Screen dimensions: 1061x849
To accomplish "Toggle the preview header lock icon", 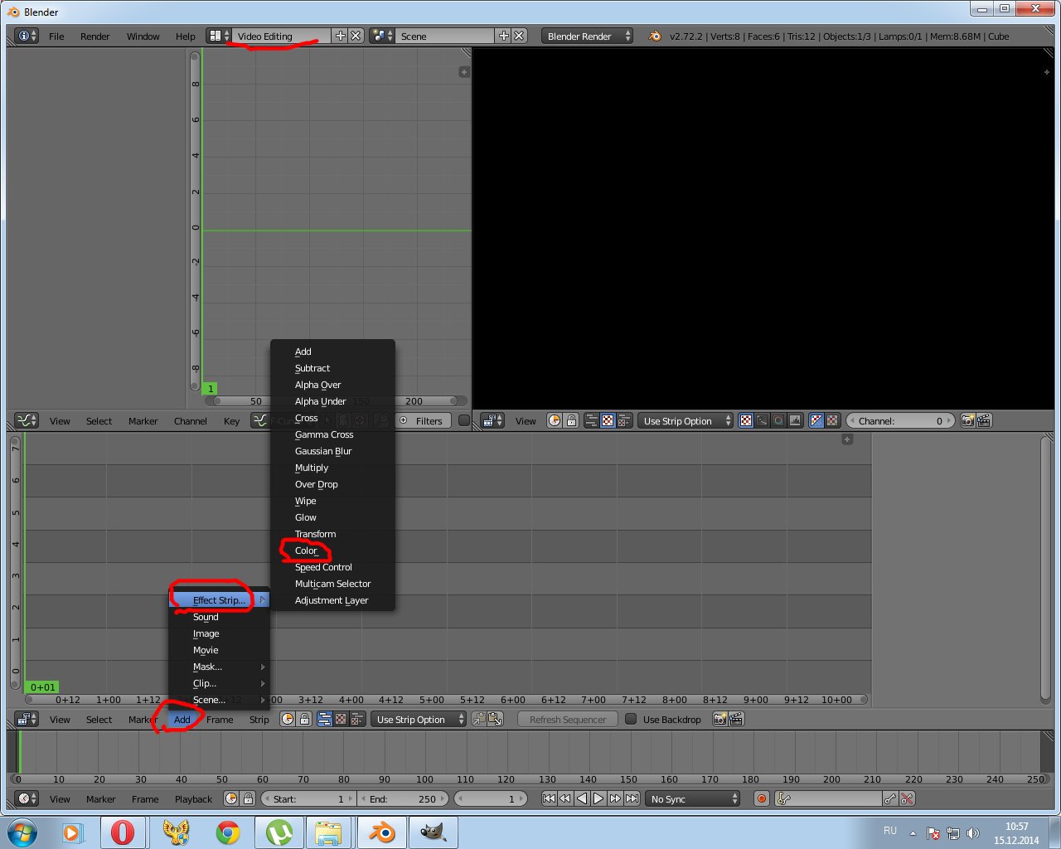I will coord(571,420).
